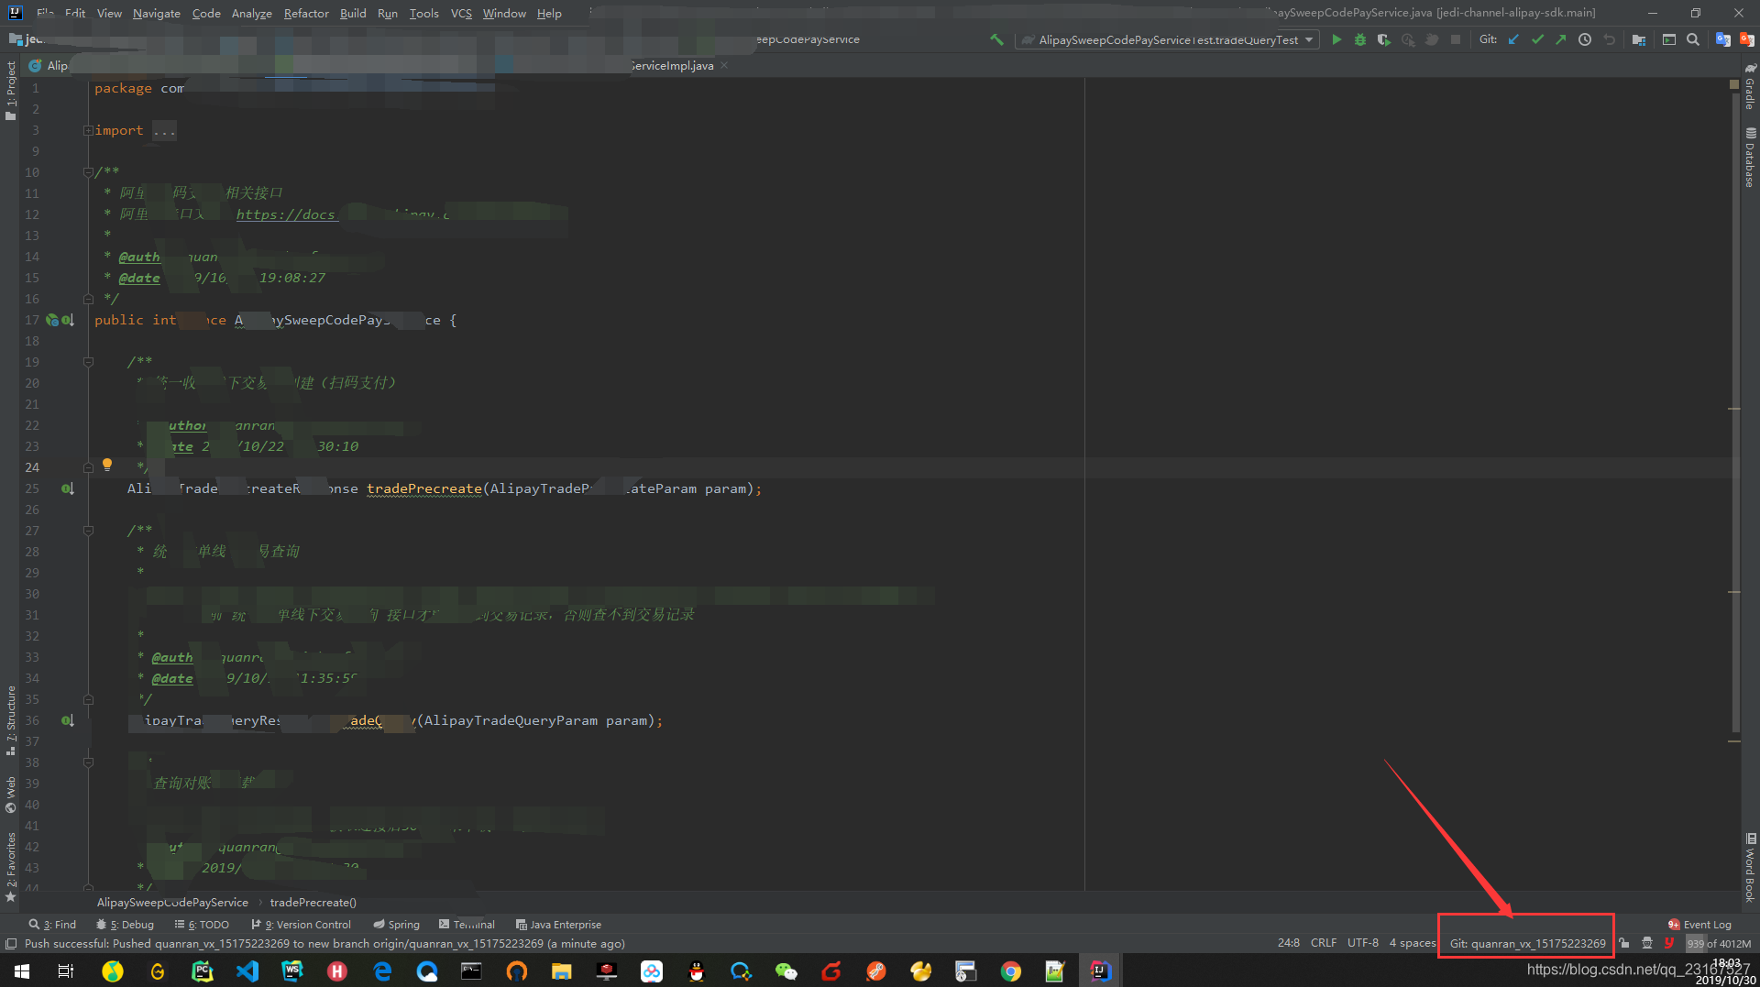
Task: Close the ServiceImpl.java editor tab
Action: (724, 65)
